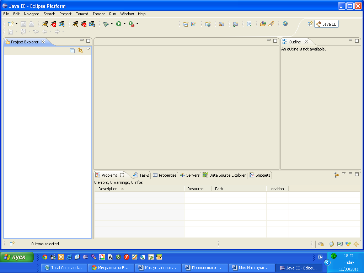Open the Window menu

(x=127, y=14)
